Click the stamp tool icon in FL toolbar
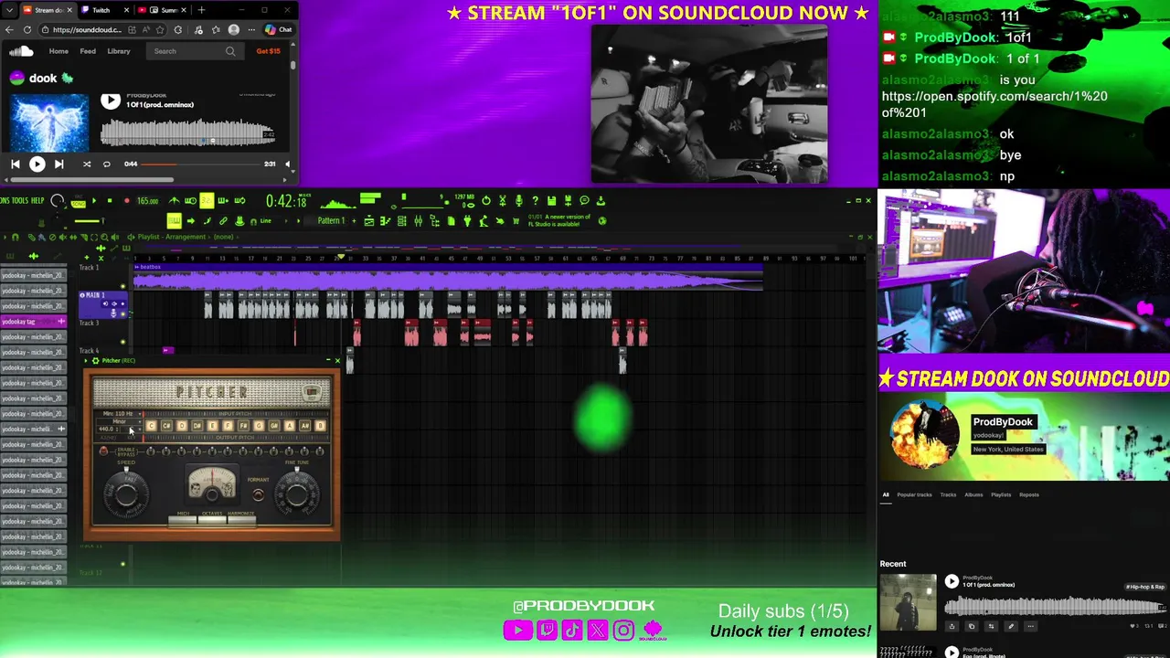 [239, 221]
